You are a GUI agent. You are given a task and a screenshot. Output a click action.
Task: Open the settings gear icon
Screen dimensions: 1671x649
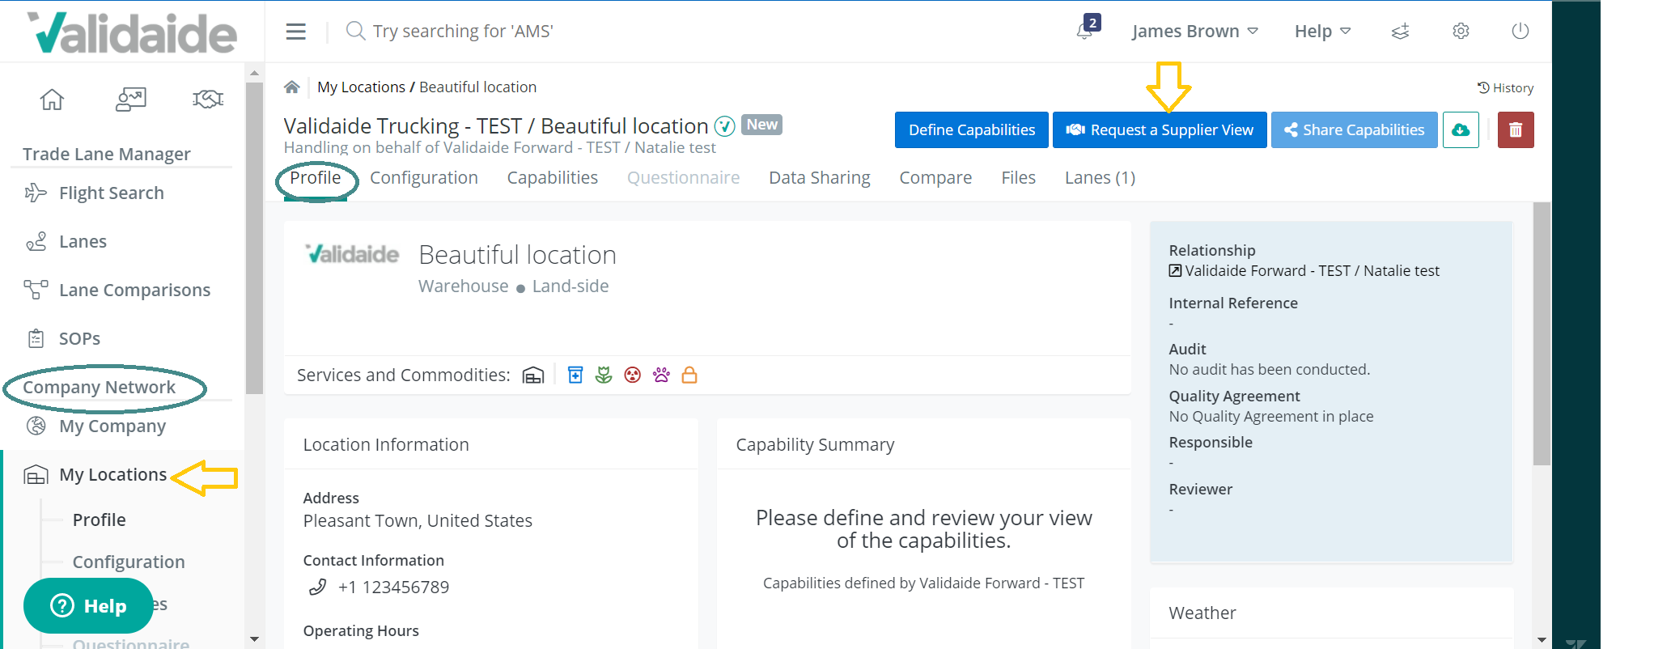point(1461,32)
